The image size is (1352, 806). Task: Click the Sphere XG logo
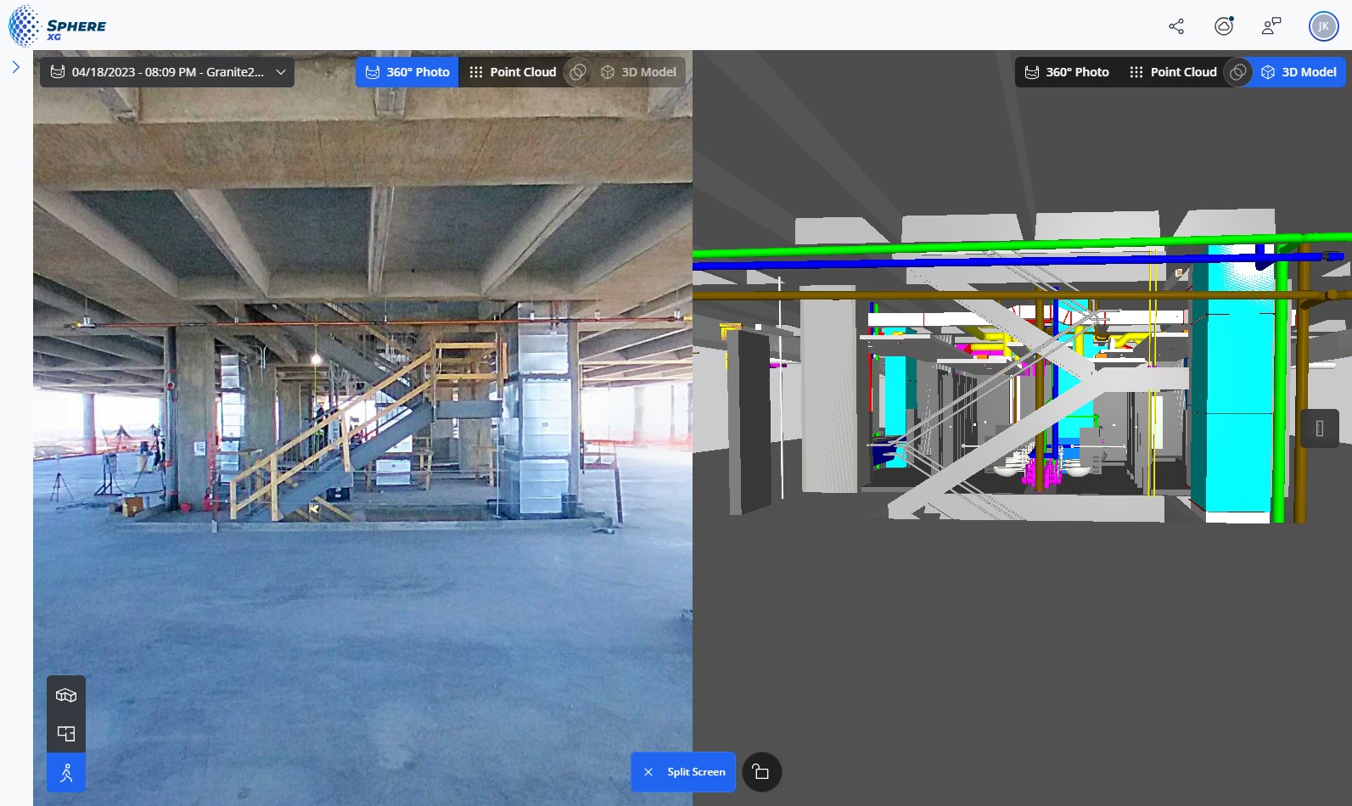click(58, 25)
